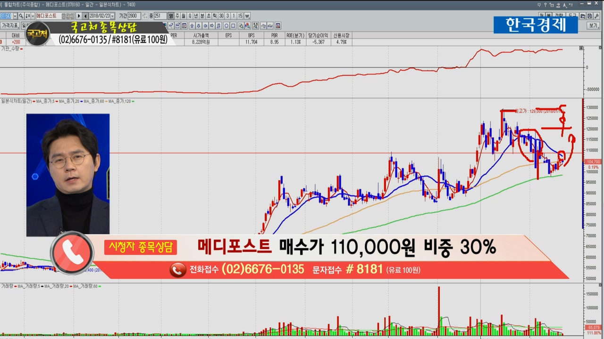The height and width of the screenshot is (339, 604).
Task: Click the up arrow toolbar icon
Action: [x=192, y=26]
